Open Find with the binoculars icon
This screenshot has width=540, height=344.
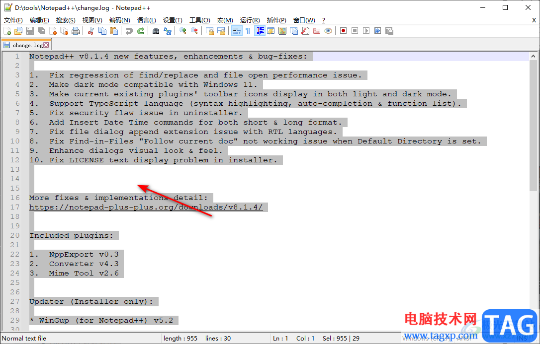[x=156, y=31]
